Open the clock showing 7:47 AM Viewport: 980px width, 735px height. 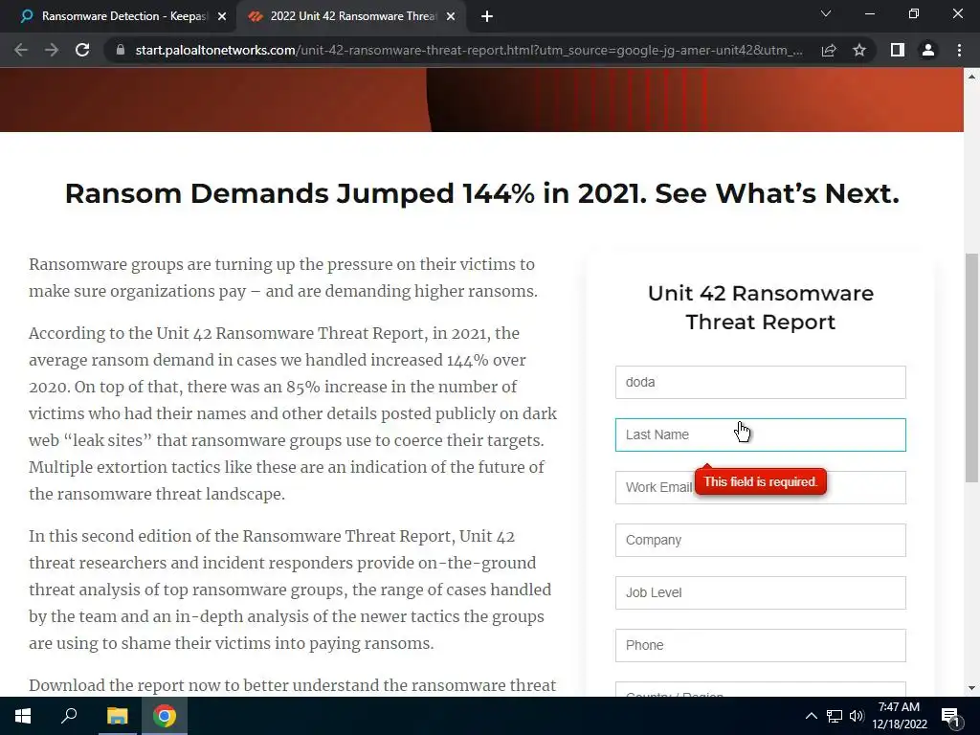900,716
